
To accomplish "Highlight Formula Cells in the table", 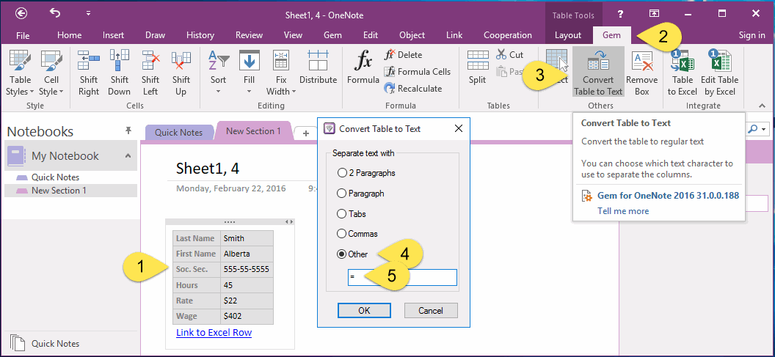I will (x=418, y=72).
